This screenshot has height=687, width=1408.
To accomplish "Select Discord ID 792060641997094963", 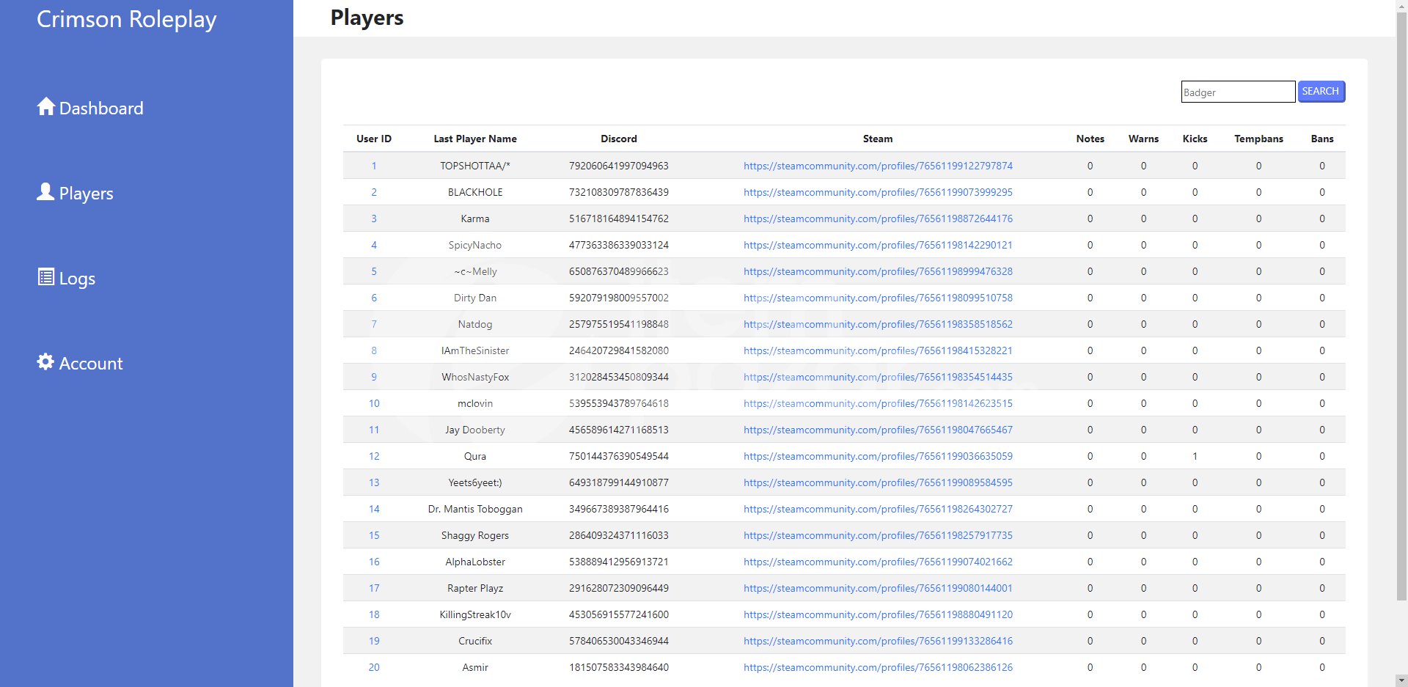I will 619,166.
